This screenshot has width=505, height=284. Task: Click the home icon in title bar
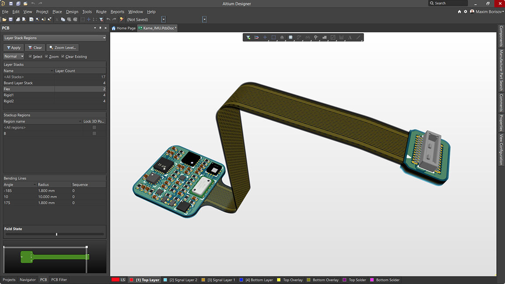click(459, 12)
